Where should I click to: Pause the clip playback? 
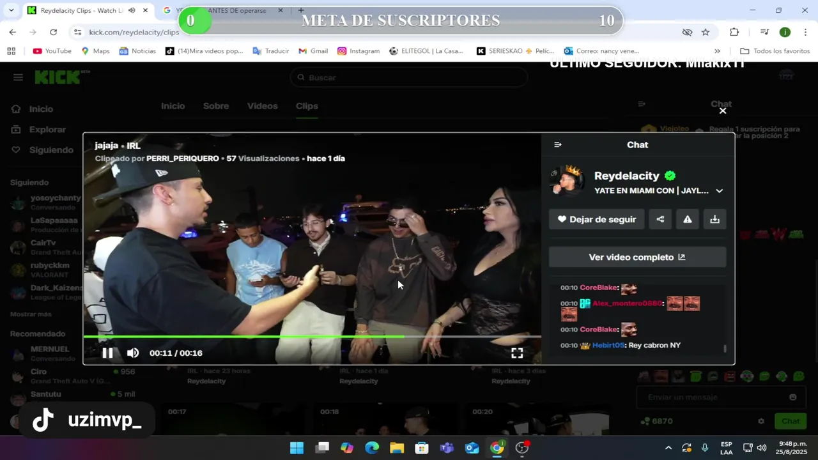point(107,353)
